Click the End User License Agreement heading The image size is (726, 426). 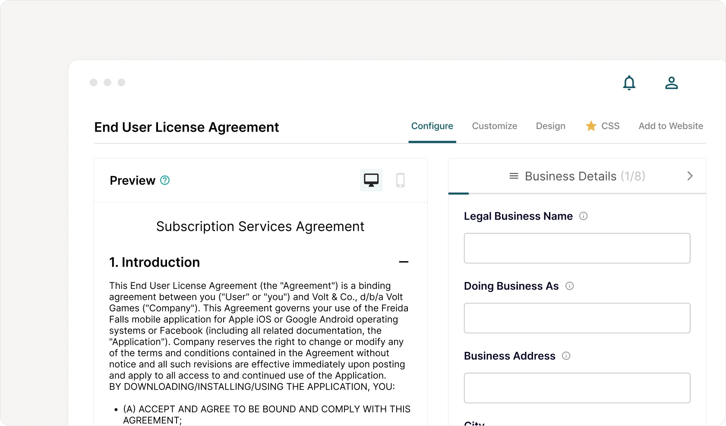(186, 127)
